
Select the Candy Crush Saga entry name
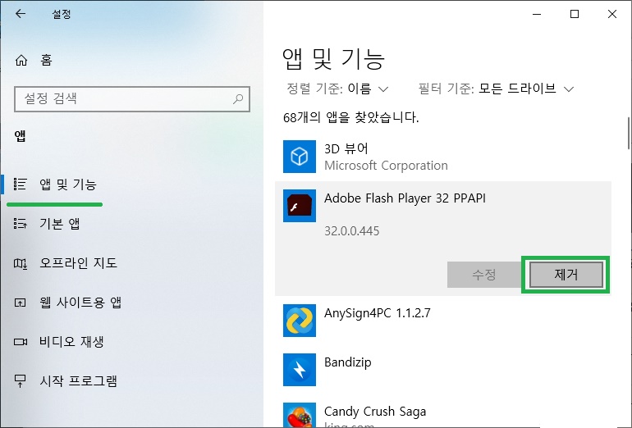(x=375, y=412)
